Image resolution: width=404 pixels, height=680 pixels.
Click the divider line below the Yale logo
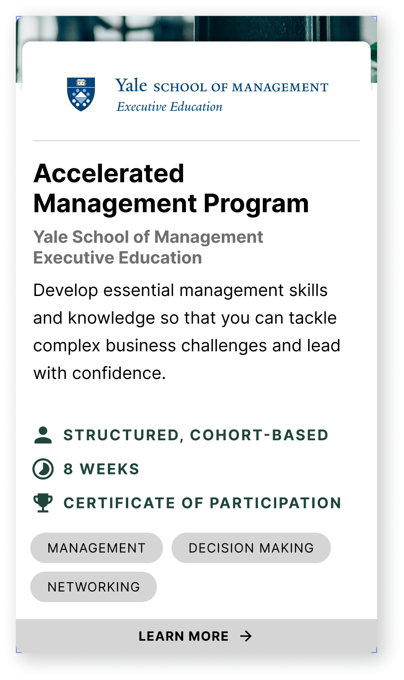[x=196, y=140]
